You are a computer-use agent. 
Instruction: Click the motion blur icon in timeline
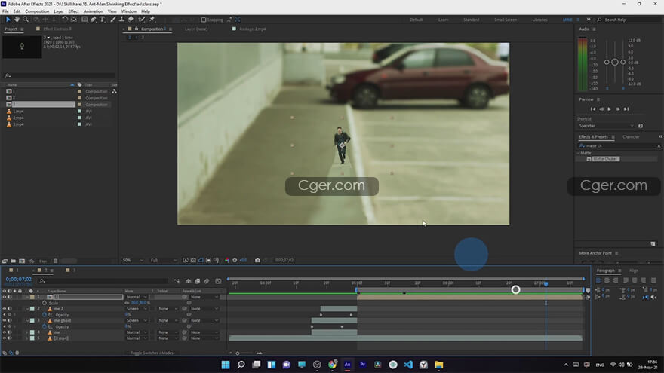pos(207,281)
